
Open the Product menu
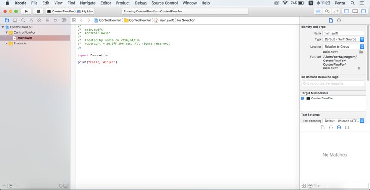click(x=123, y=3)
